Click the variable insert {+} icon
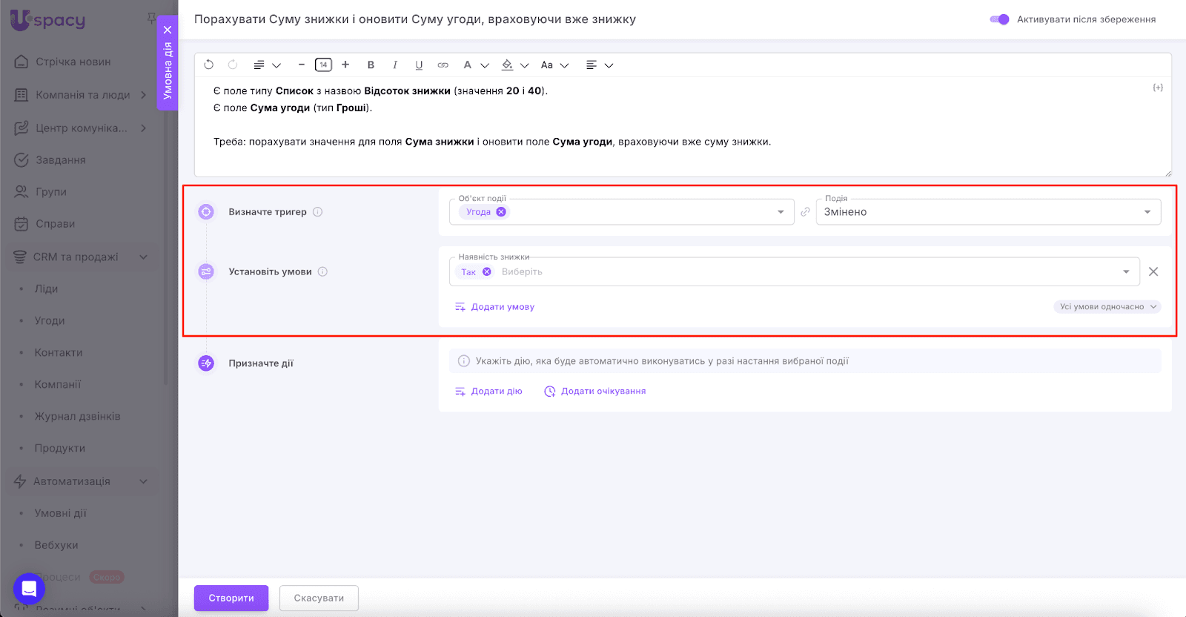This screenshot has width=1186, height=617. [x=1158, y=88]
